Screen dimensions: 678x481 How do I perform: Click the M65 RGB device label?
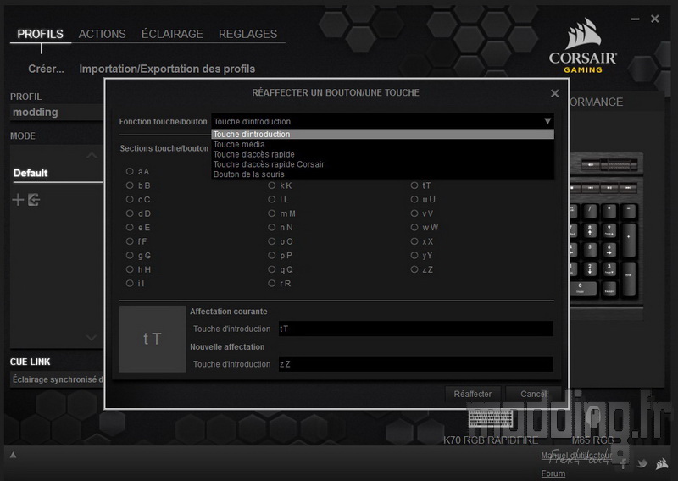pos(592,440)
